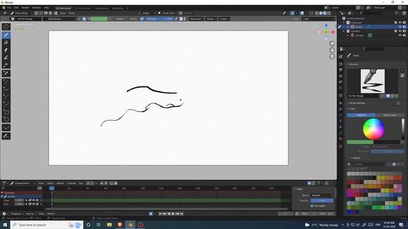Select the Vertex Color mode button
The width and height of the screenshot is (408, 229).
click(x=390, y=115)
